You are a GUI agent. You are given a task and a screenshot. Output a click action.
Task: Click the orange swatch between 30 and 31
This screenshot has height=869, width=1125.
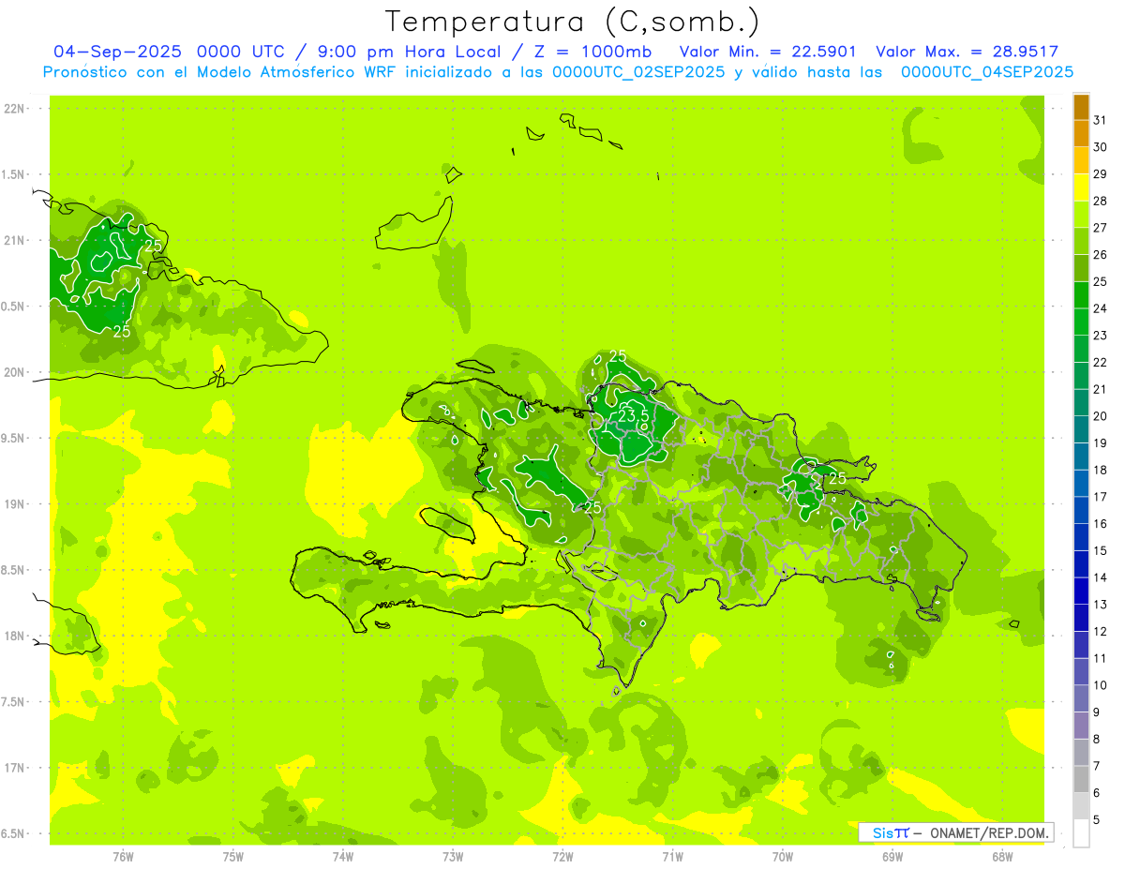coord(1082,134)
